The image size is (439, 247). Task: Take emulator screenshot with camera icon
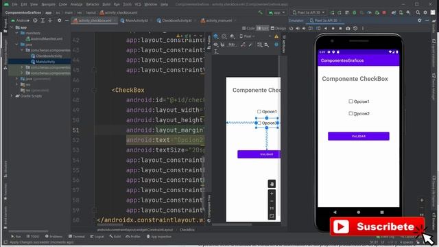(x=348, y=28)
